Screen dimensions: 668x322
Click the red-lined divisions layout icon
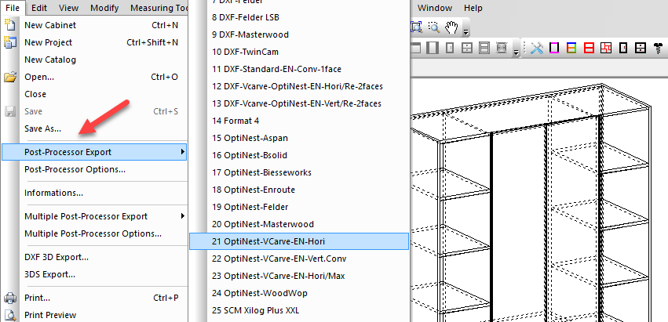[606, 48]
